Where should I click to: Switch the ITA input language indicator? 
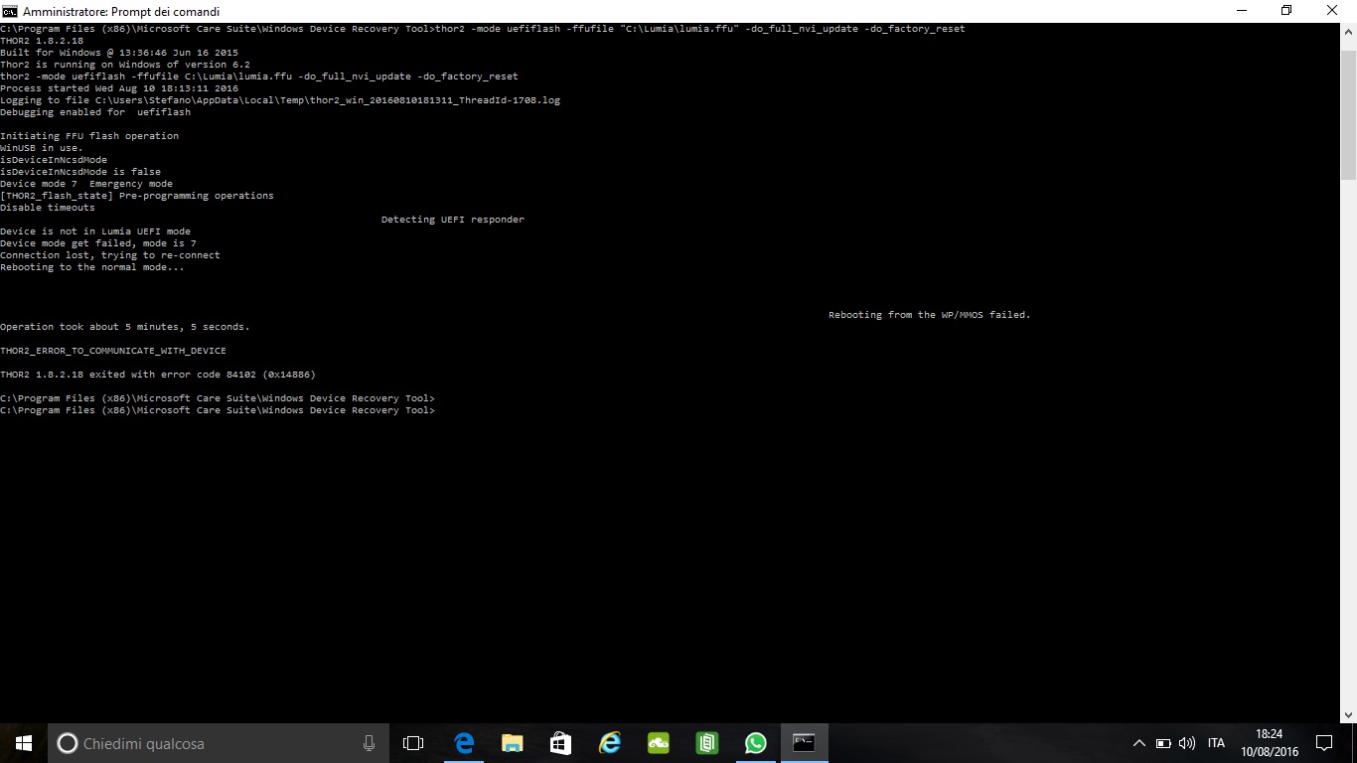coord(1216,743)
